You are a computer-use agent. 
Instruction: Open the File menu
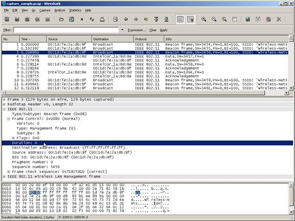click(x=6, y=10)
